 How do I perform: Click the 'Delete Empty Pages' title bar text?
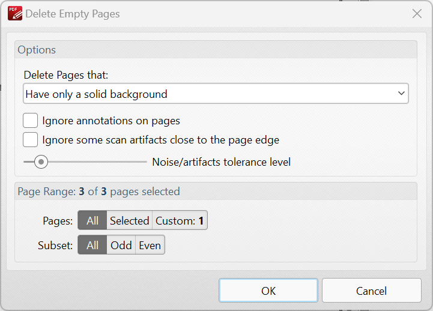click(72, 13)
